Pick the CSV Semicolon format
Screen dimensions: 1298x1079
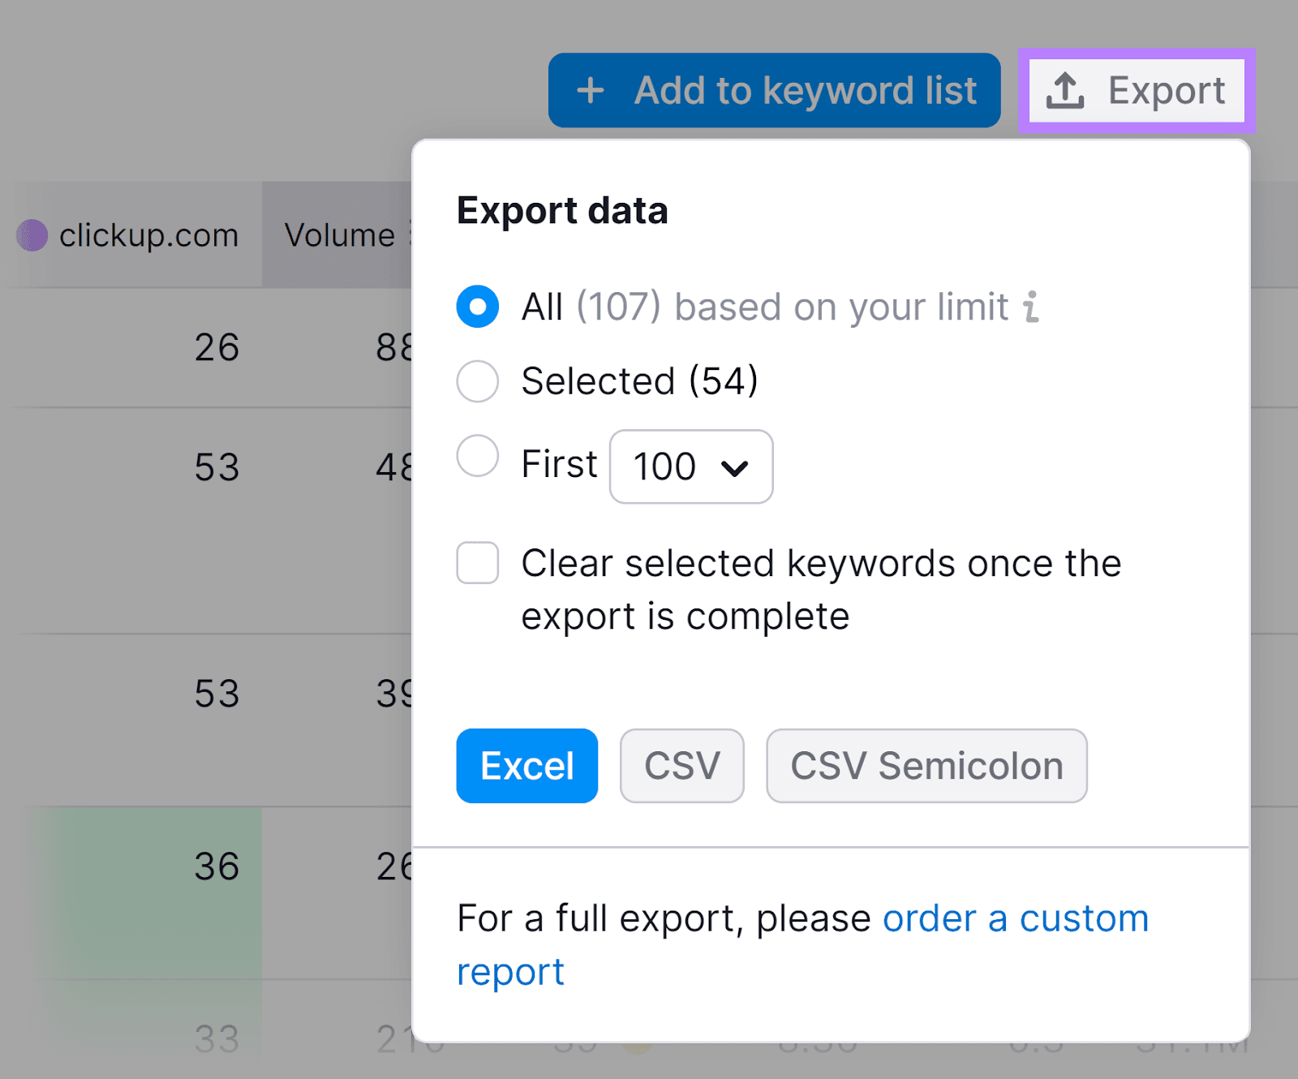pos(926,765)
